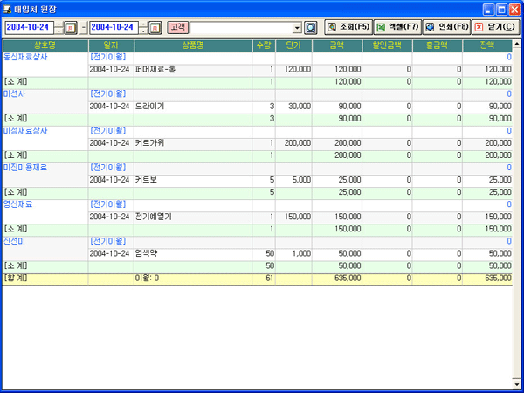Screen dimensions: 524x393
Task: Click the scrollbar down arrow
Action: (x=517, y=384)
